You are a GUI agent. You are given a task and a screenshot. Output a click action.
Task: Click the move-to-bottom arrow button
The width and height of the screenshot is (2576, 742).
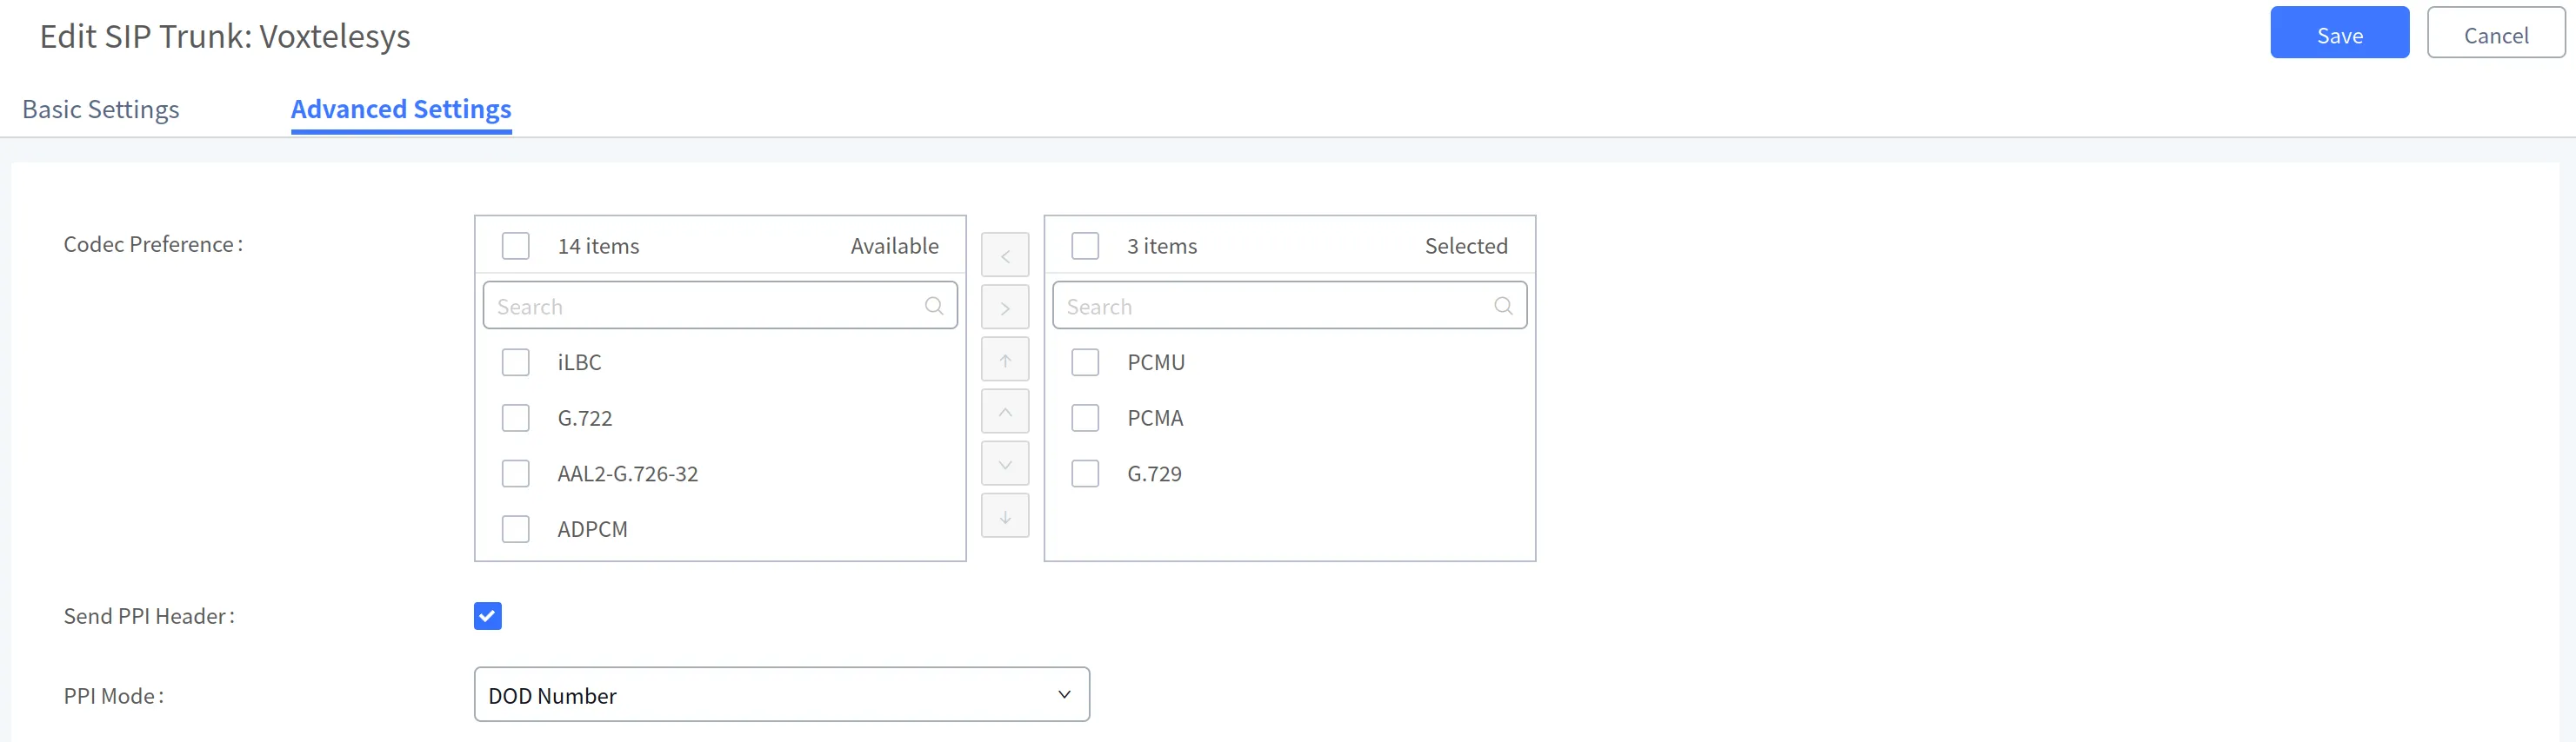coord(1005,516)
